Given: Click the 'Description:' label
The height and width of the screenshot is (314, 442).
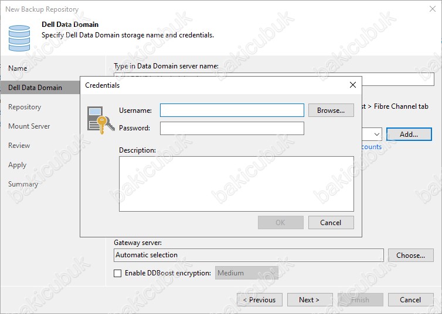Looking at the screenshot, I should (x=137, y=150).
